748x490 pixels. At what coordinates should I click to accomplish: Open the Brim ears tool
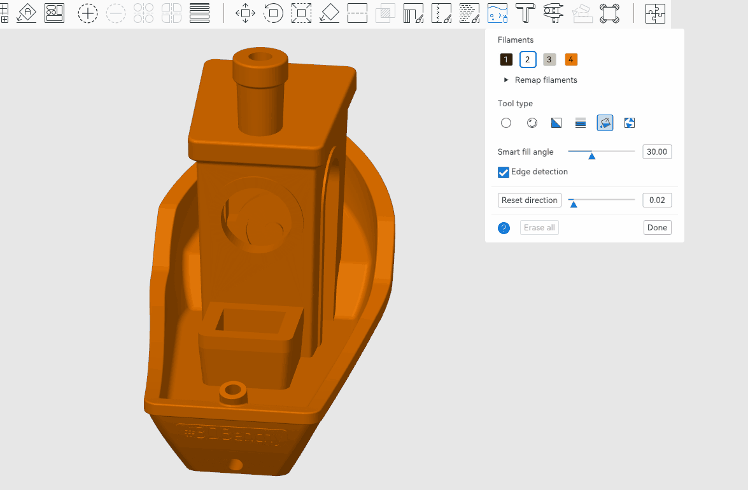pyautogui.click(x=610, y=13)
